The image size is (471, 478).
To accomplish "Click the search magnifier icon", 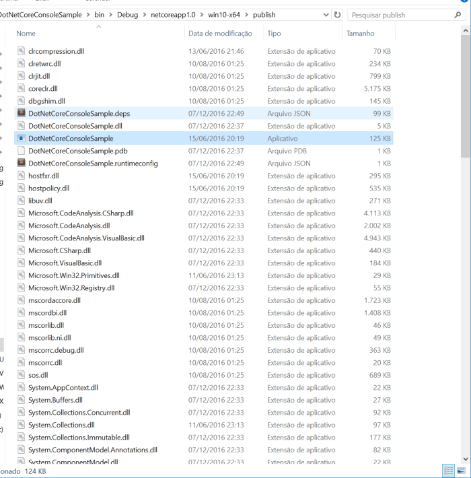I will point(458,15).
